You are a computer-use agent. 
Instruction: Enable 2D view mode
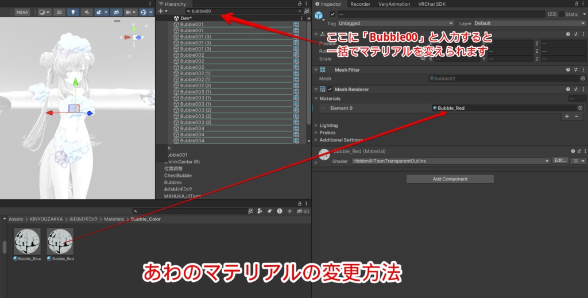pos(59,13)
